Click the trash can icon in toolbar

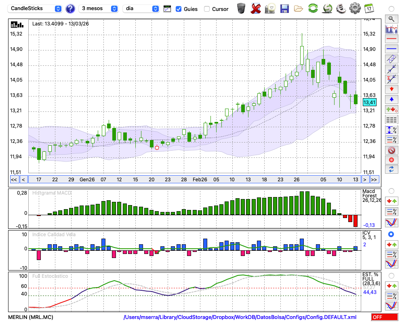pyautogui.click(x=241, y=8)
